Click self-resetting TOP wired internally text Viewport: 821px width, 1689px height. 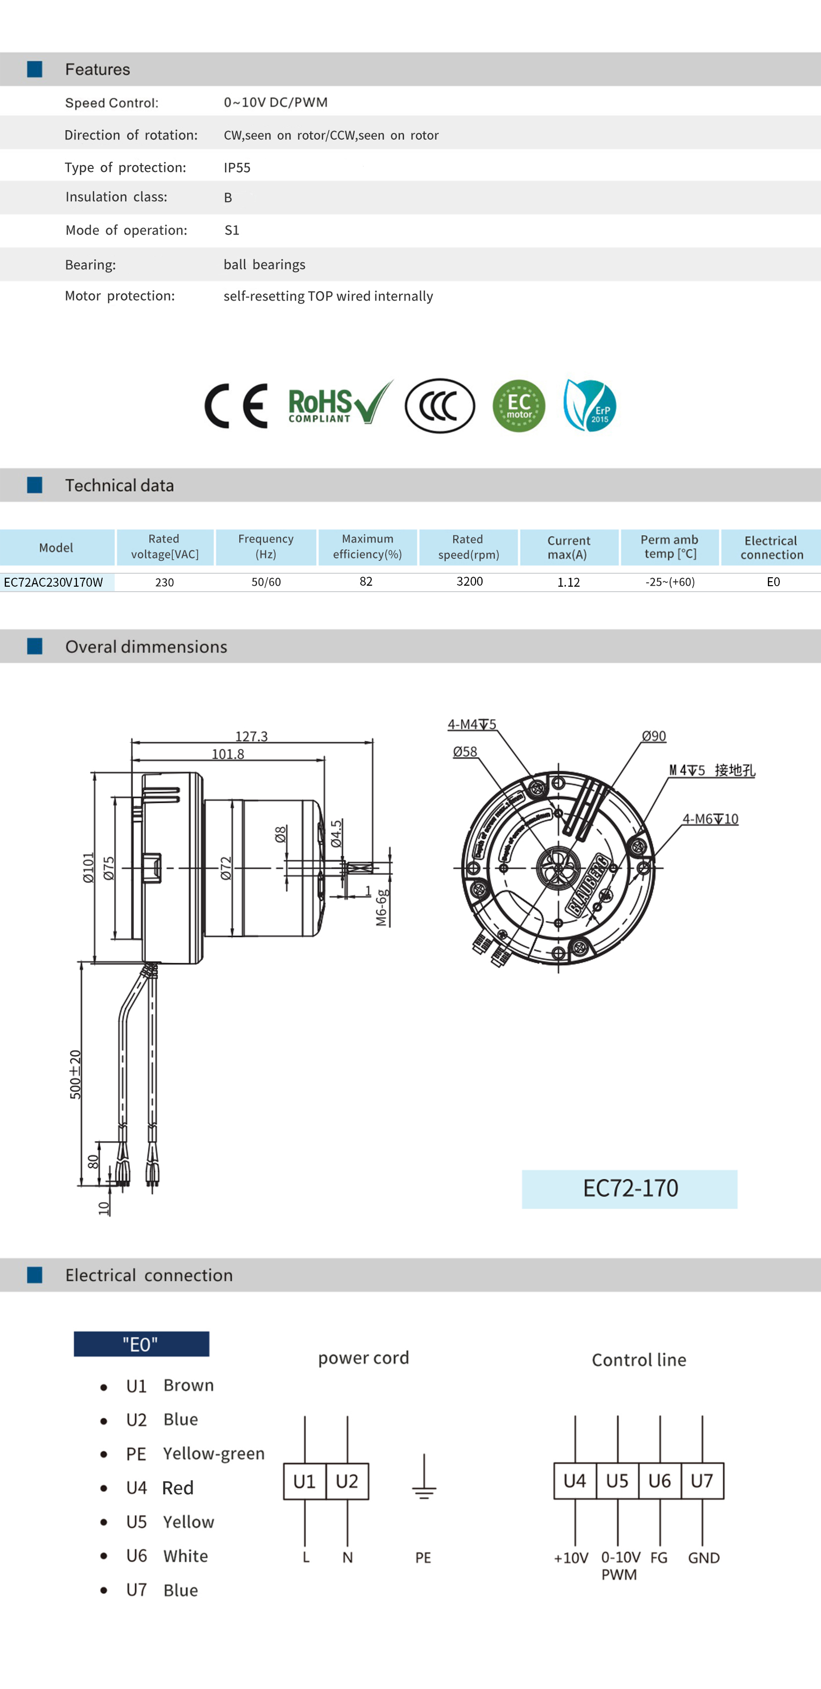pos(328,297)
